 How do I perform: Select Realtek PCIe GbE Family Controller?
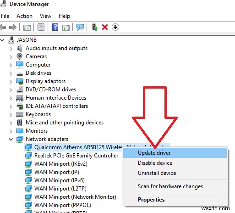[x=76, y=156]
